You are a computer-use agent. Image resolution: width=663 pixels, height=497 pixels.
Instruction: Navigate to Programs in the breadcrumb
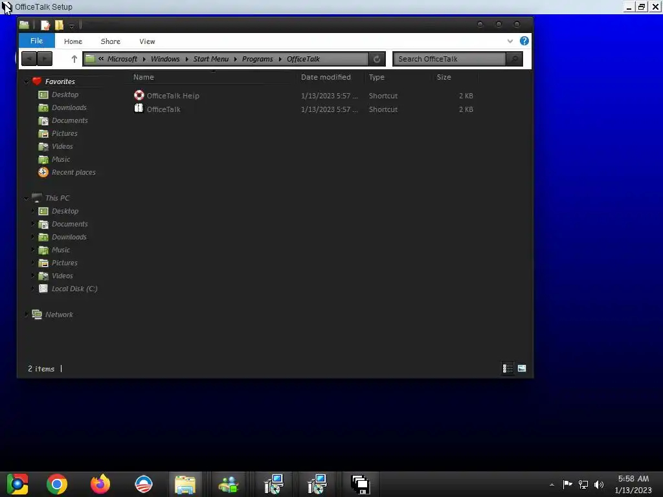pyautogui.click(x=258, y=59)
